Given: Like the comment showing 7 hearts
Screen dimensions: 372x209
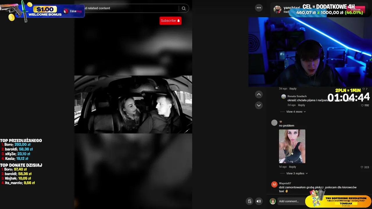Looking at the screenshot, I should (x=364, y=89).
